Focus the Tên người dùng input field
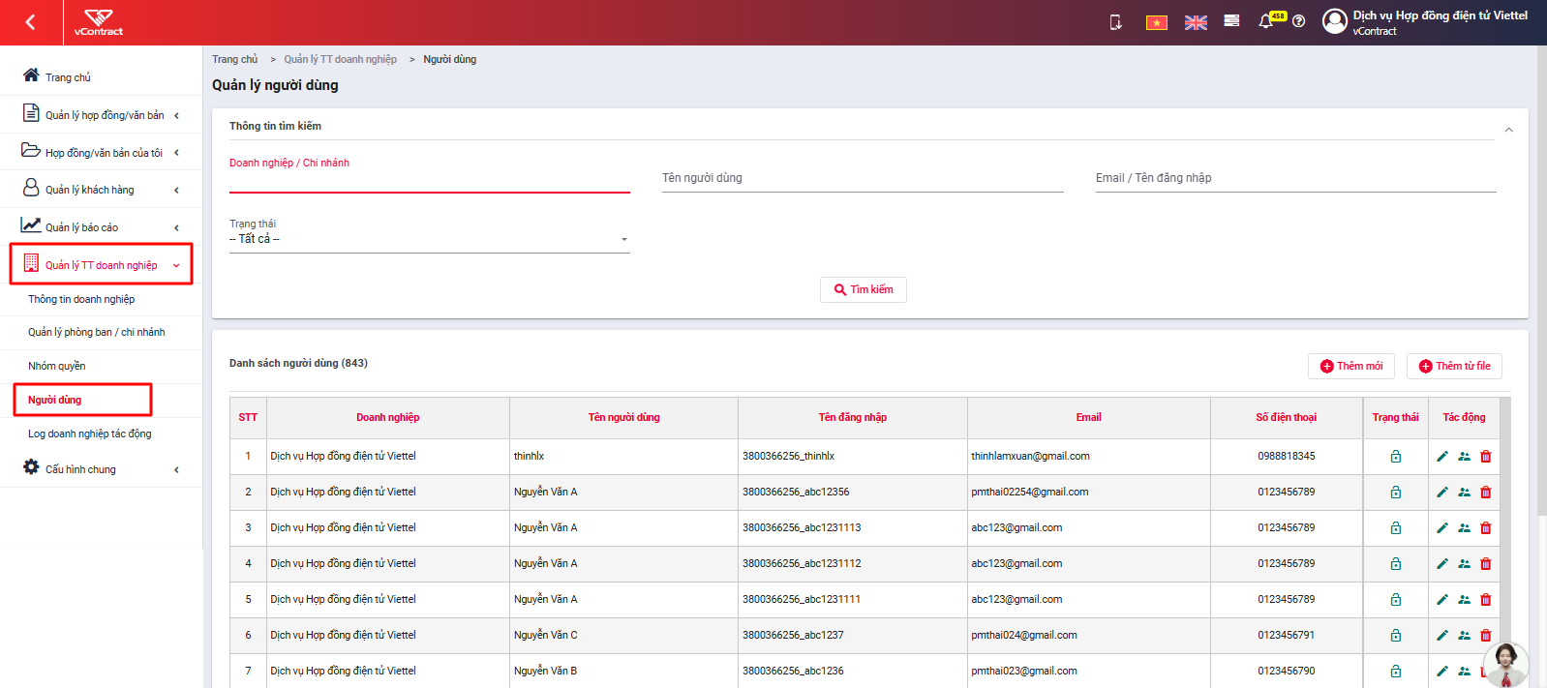The width and height of the screenshot is (1547, 688). (863, 179)
